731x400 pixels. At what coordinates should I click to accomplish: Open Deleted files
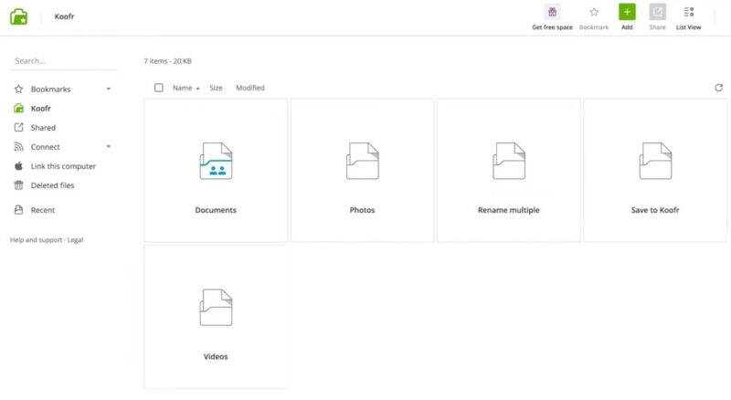[x=52, y=185]
